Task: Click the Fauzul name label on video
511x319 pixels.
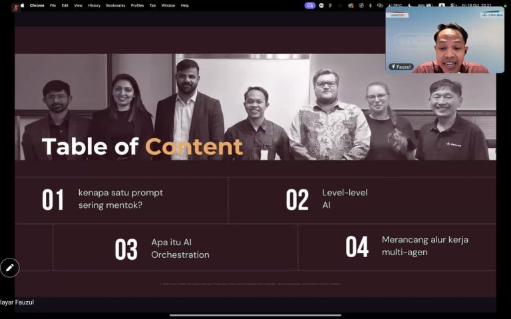Action: 401,66
